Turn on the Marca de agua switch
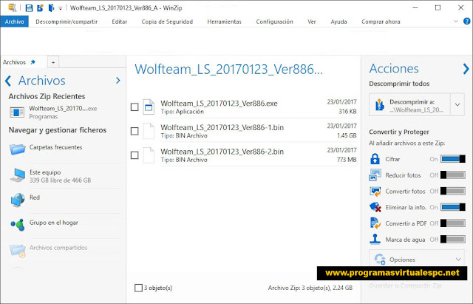 [453, 240]
